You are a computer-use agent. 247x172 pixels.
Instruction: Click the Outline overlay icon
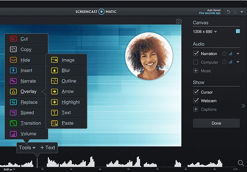(x=54, y=81)
